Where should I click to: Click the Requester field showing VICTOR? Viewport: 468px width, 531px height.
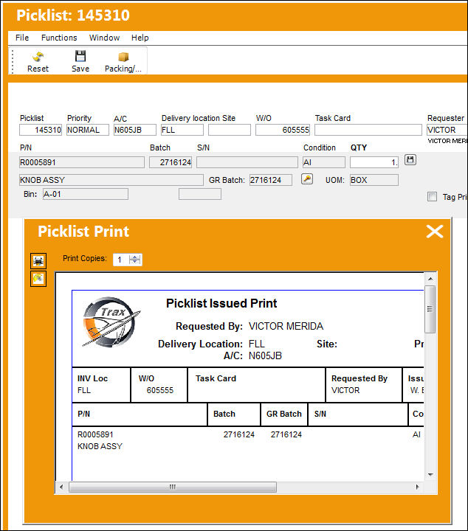coord(447,130)
